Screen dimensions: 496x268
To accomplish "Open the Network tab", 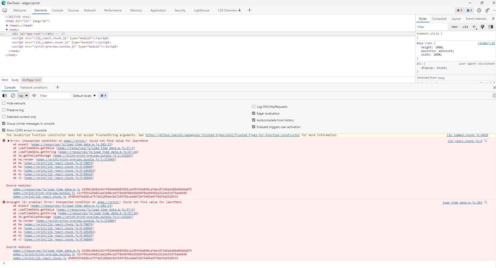I will (90, 10).
